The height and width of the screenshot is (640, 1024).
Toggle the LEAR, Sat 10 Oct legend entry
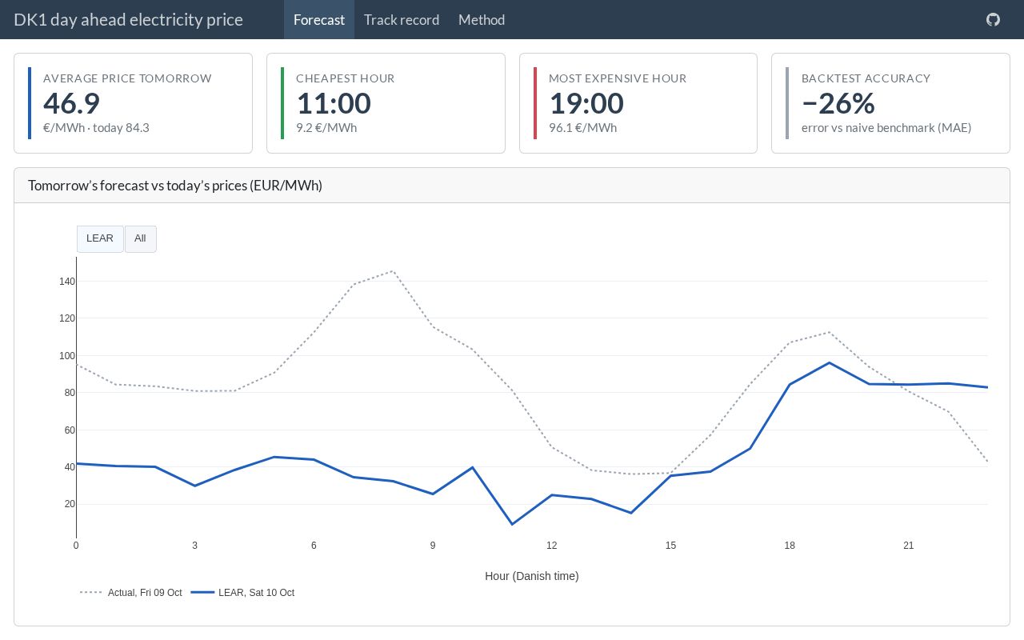pos(243,593)
